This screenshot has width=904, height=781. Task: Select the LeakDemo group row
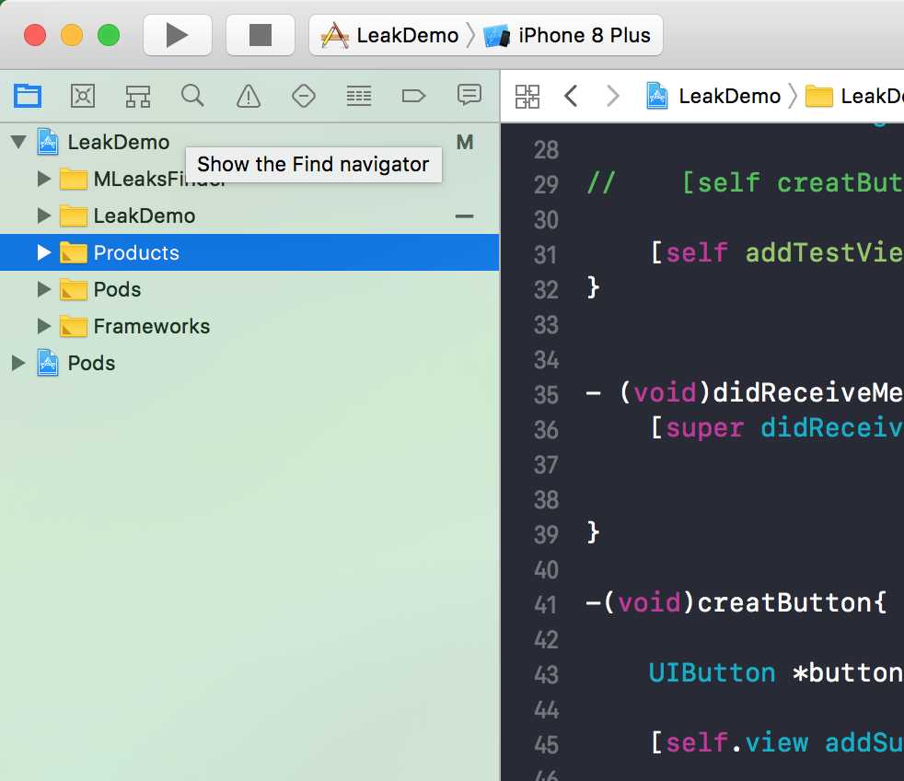249,216
